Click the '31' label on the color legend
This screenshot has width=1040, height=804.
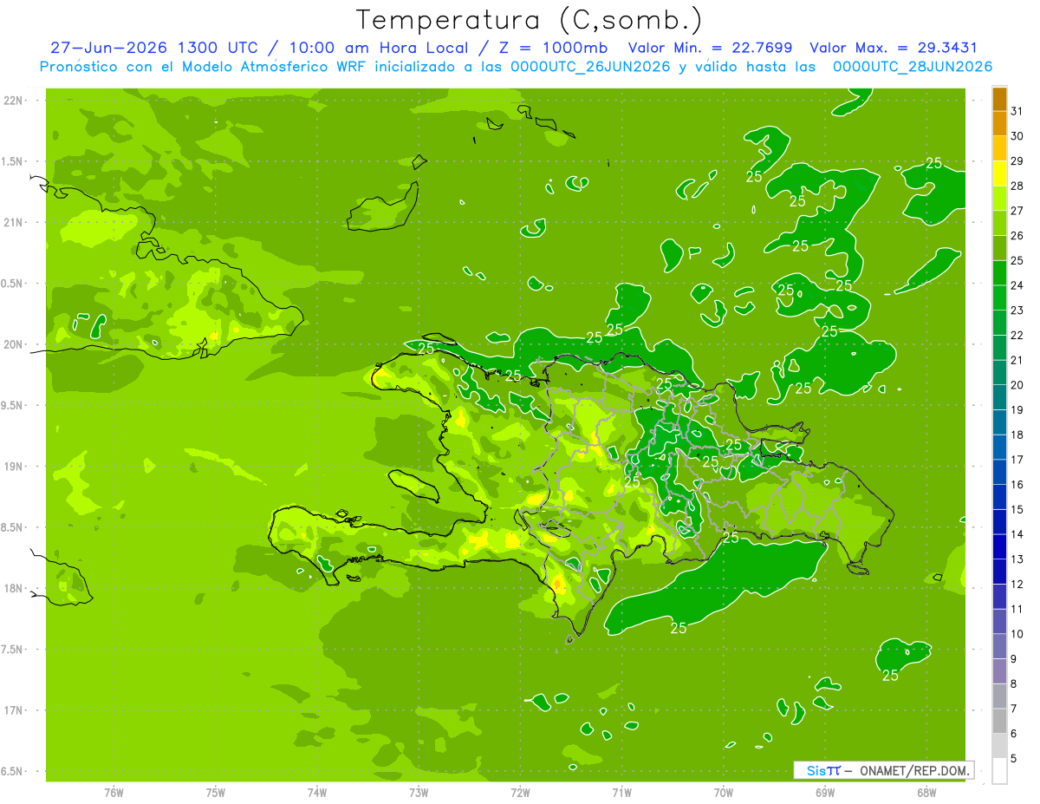point(1017,111)
